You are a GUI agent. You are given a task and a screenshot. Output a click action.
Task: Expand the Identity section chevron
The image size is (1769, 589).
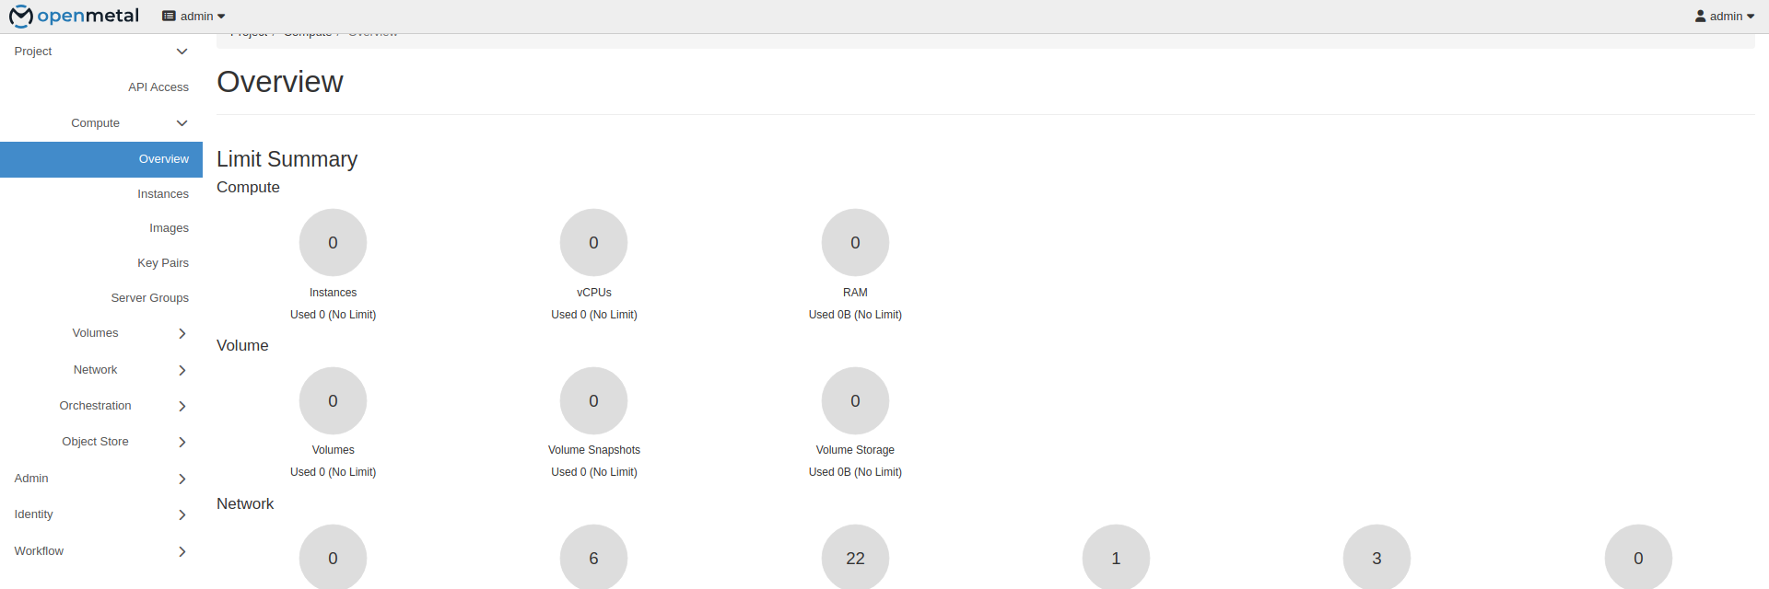click(x=182, y=514)
